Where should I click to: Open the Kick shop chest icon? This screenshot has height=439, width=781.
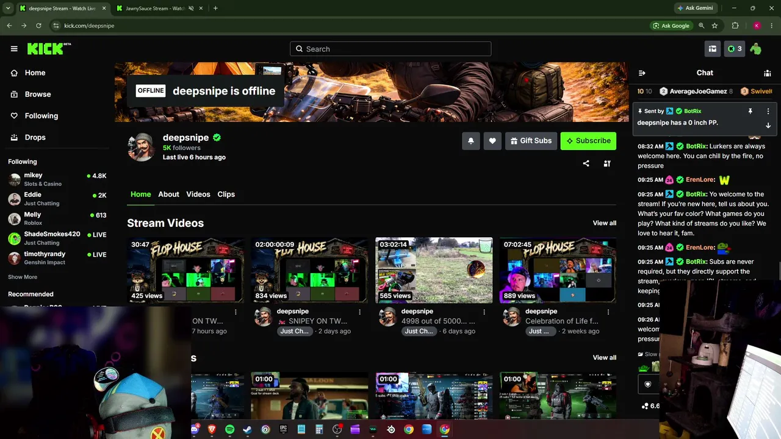(x=712, y=49)
